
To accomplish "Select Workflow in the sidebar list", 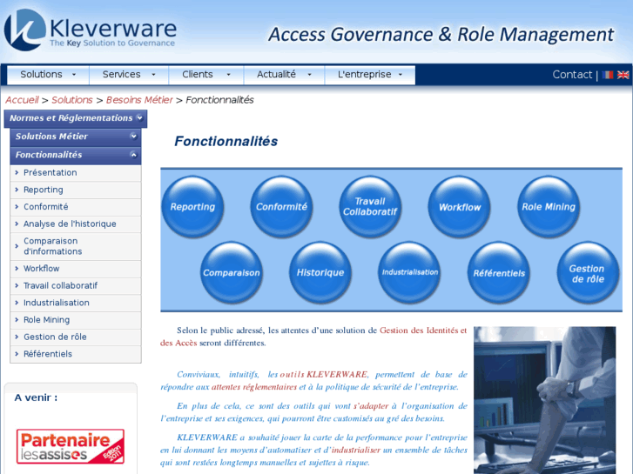I will pos(76,269).
